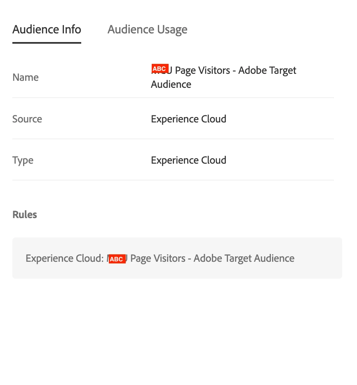The height and width of the screenshot is (385, 357).
Task: Click the Rules section heading
Action: point(25,215)
